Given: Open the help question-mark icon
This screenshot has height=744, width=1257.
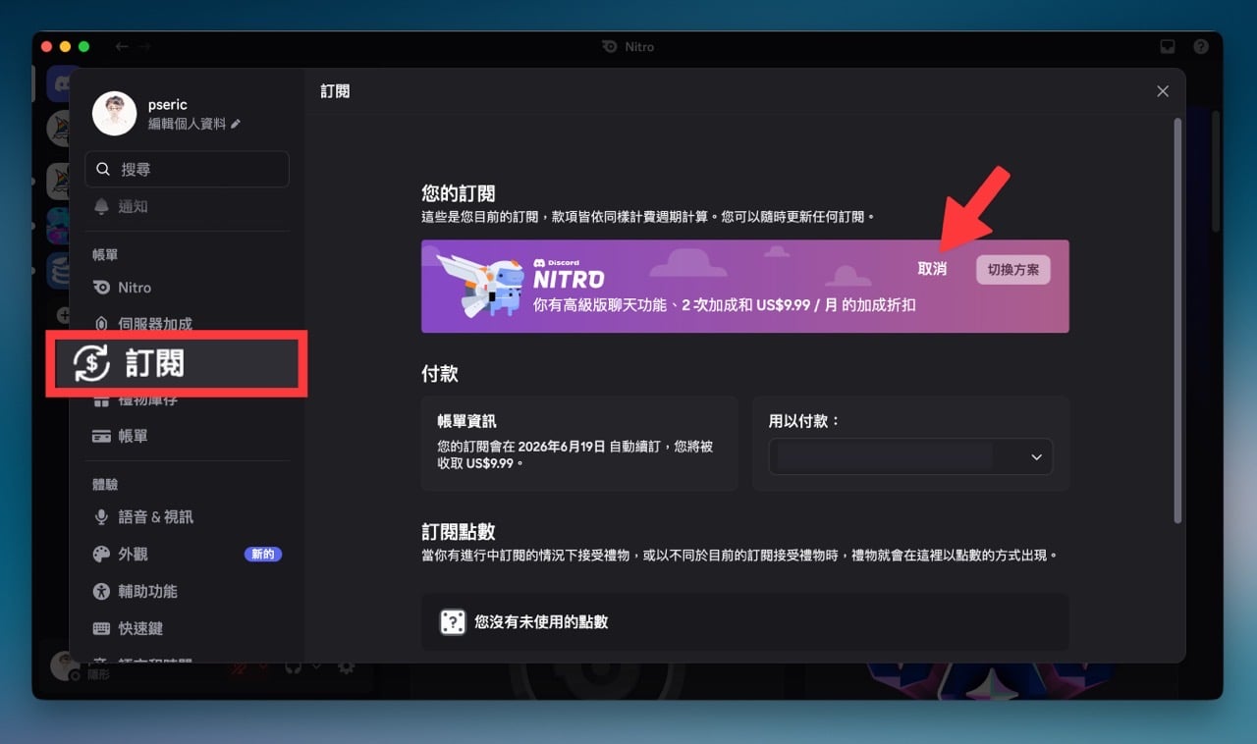Looking at the screenshot, I should coord(1201,46).
